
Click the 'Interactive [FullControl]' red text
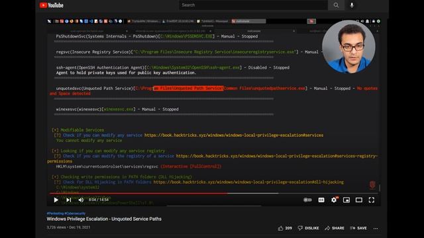(x=191, y=167)
